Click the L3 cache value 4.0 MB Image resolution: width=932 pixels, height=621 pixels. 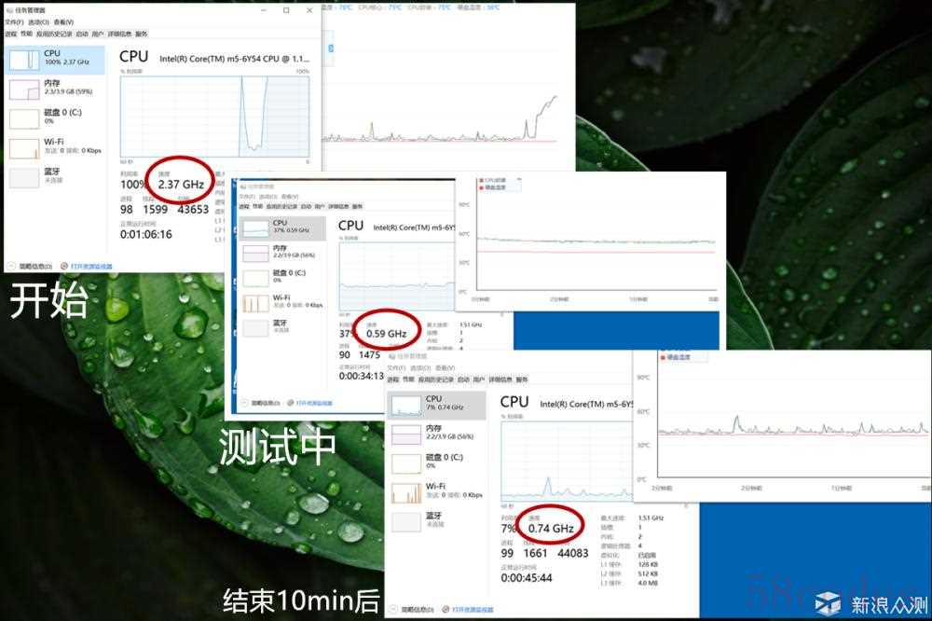[648, 583]
